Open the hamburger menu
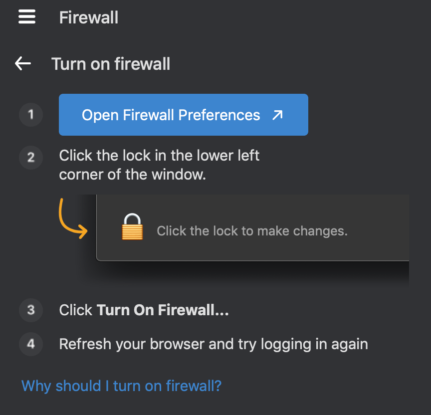 pos(27,17)
